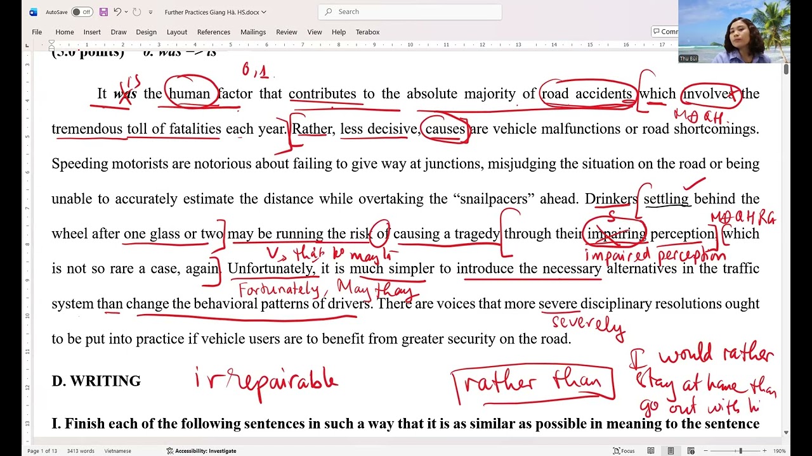The width and height of the screenshot is (812, 456).
Task: Click the word "Unfortunately" in the passage
Action: tap(270, 269)
